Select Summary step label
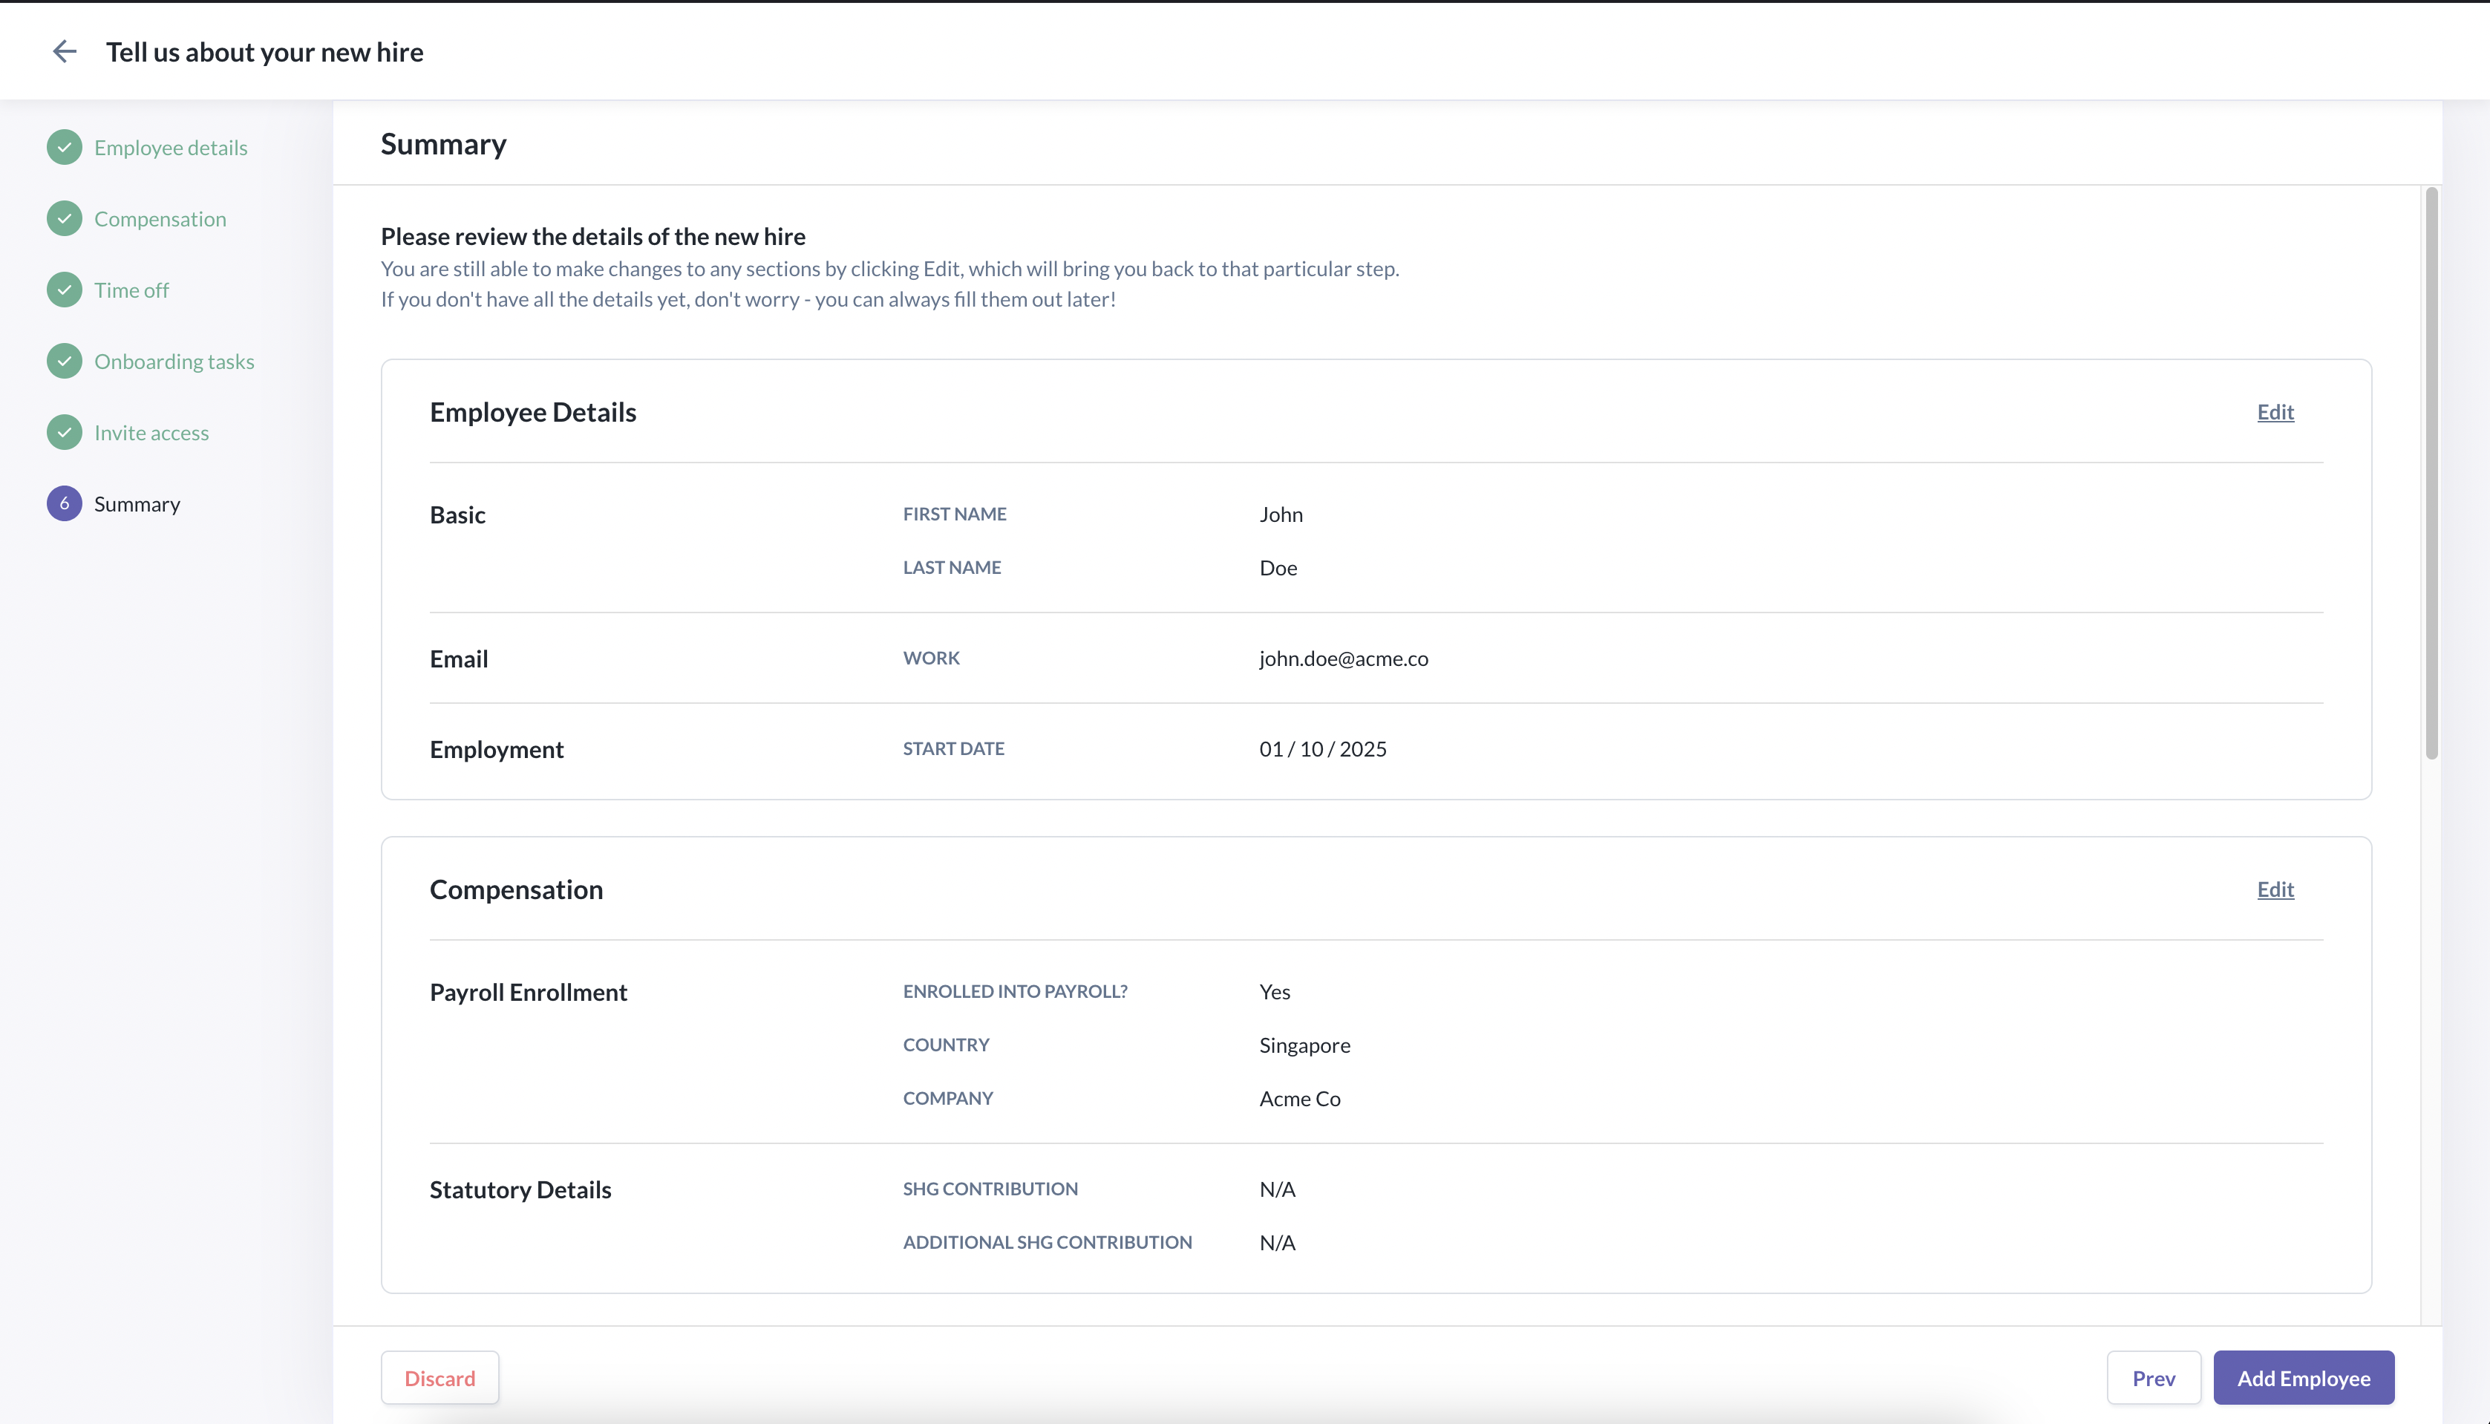The image size is (2490, 1424). (x=137, y=503)
